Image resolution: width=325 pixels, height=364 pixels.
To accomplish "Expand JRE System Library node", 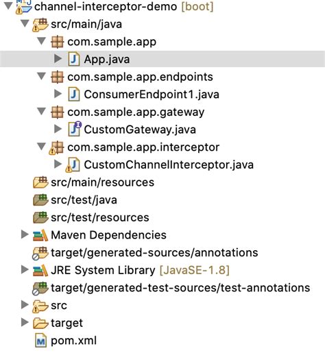I will (x=25, y=269).
